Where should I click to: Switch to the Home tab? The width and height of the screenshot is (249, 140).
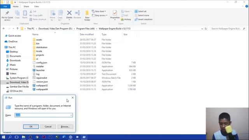[x=16, y=7]
